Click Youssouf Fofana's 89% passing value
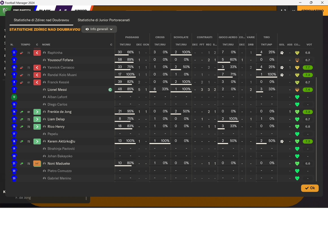This screenshot has height=226, width=328. tap(130, 60)
